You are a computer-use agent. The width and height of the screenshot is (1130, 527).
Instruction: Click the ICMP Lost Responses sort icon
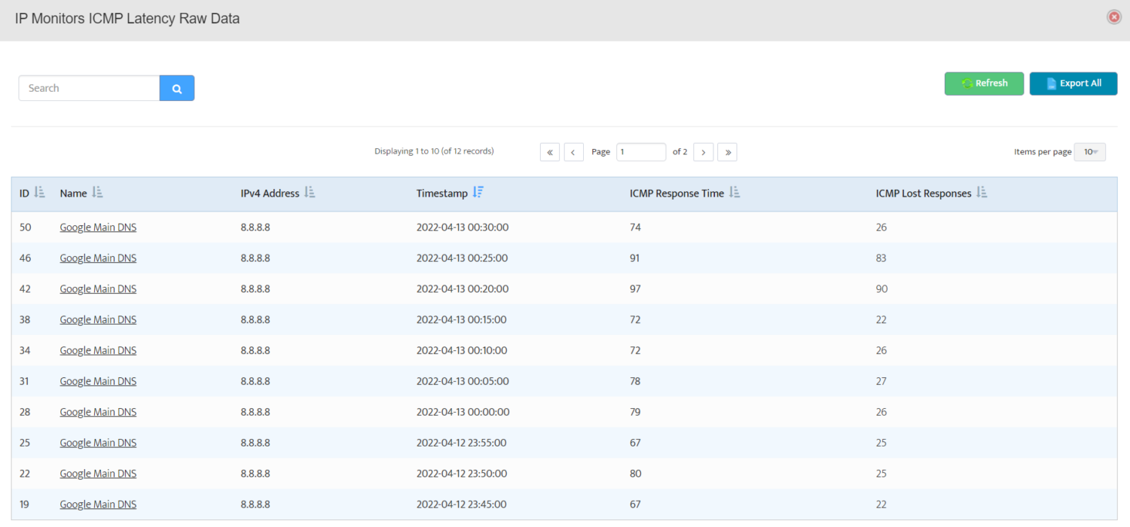point(981,192)
